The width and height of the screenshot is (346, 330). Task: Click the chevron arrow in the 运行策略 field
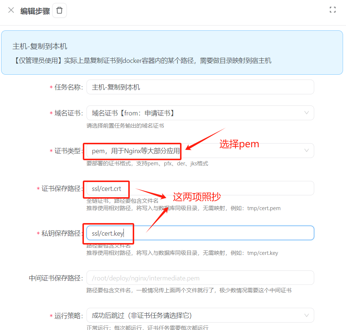(306, 316)
